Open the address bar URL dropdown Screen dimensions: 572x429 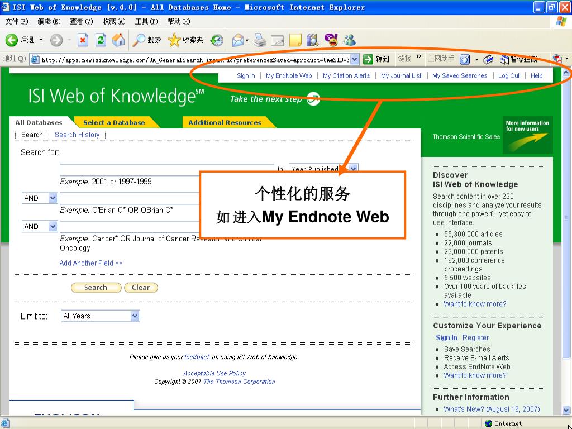(354, 59)
